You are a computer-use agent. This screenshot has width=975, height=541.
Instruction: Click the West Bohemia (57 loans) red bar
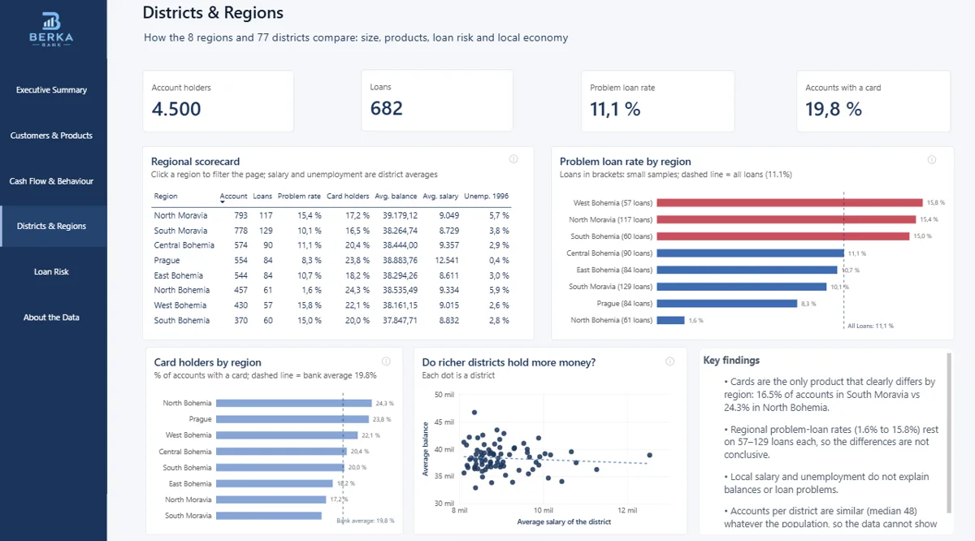[x=790, y=203]
